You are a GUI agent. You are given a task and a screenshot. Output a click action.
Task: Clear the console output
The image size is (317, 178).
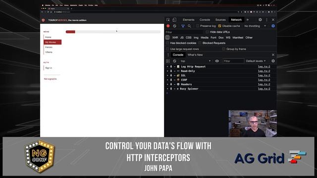coord(174,61)
